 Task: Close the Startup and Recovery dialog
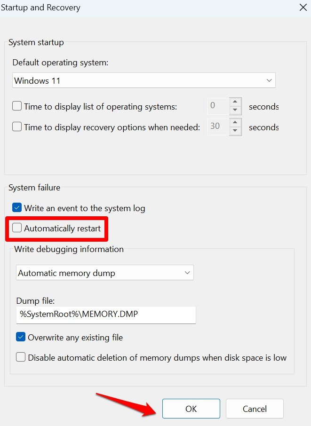pyautogui.click(x=303, y=8)
